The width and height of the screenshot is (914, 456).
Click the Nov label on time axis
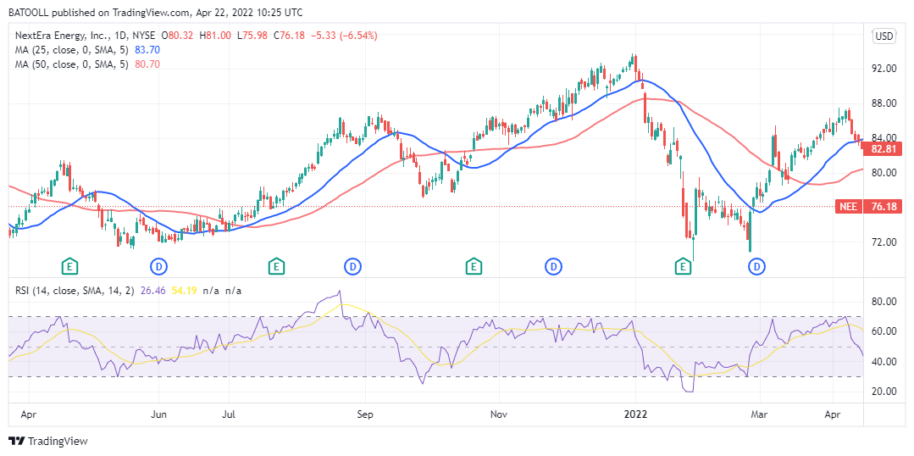pyautogui.click(x=498, y=414)
